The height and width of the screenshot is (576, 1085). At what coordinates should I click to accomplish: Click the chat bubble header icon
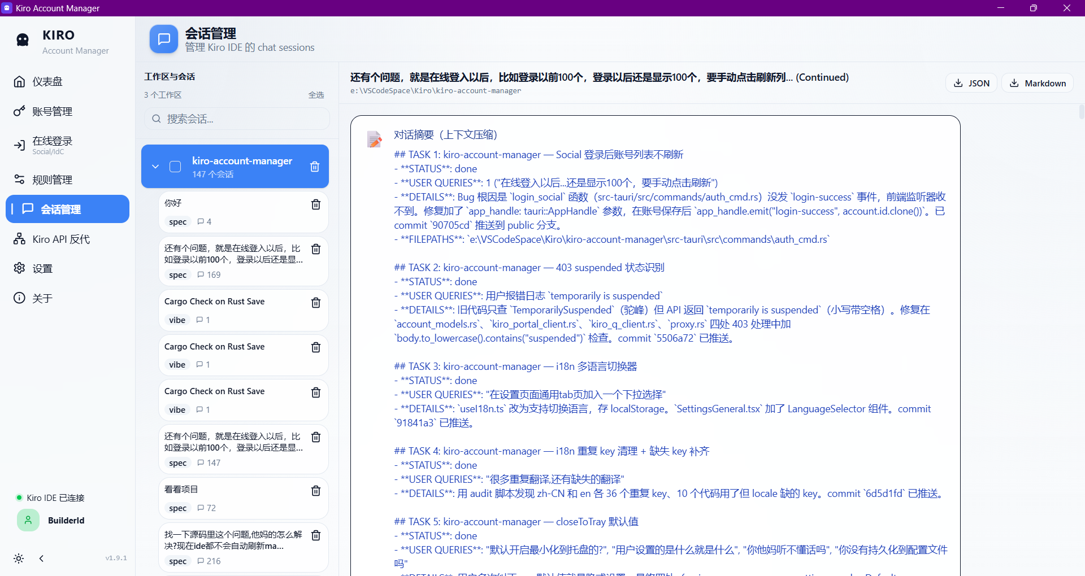(164, 39)
